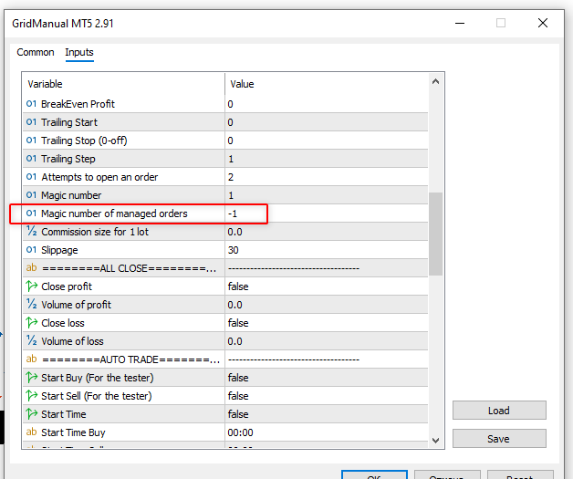Viewport: 573px width, 479px height.
Task: Click the double-type icon beside Volume of loss
Action: pyautogui.click(x=31, y=341)
